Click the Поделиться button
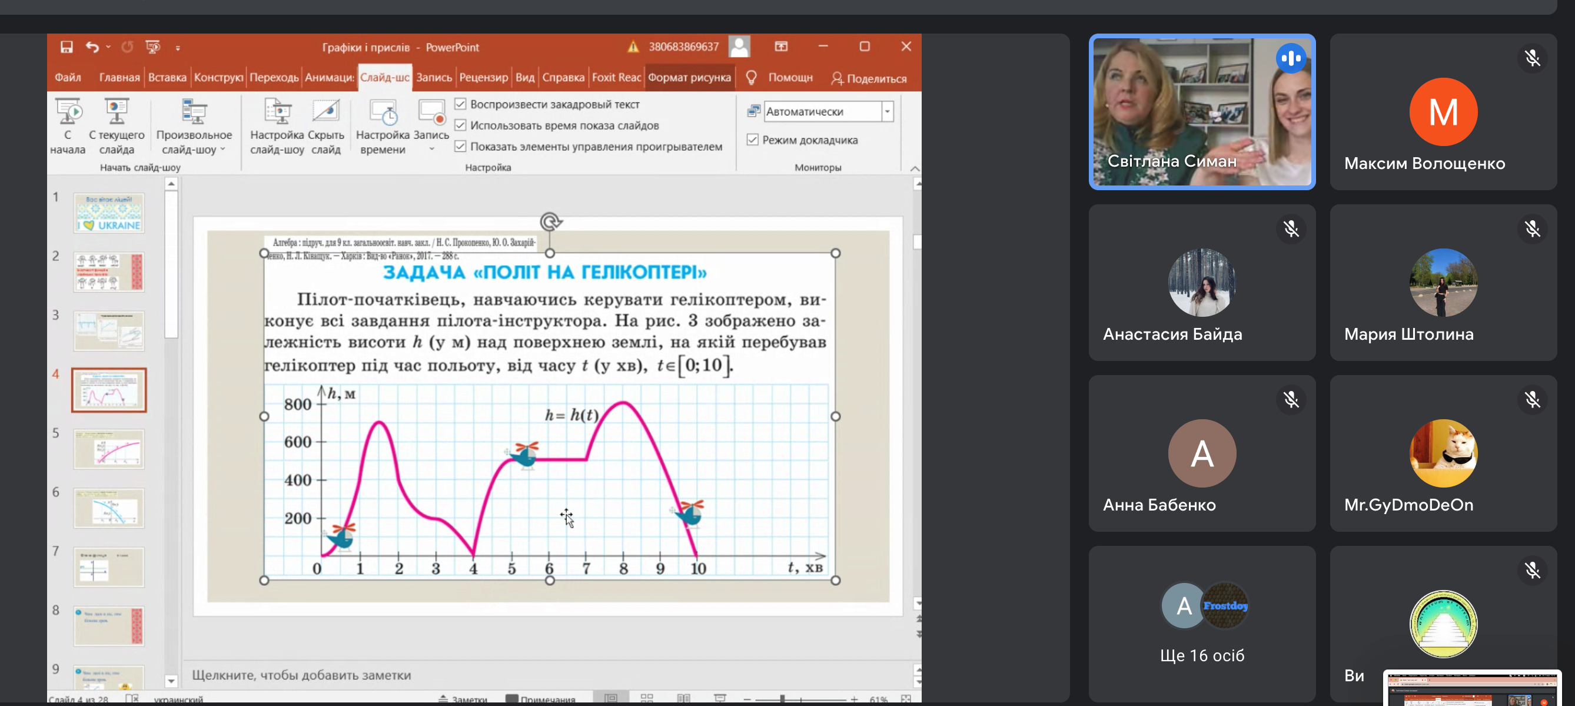Screen dimensions: 1575x706 [869, 78]
